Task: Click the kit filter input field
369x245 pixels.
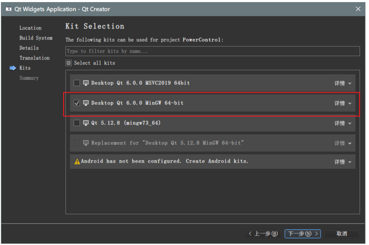Action: point(213,51)
